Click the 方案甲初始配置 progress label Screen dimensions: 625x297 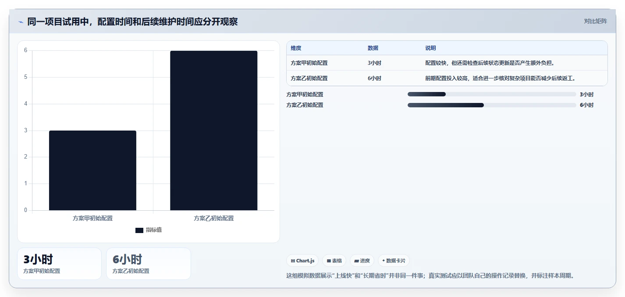click(305, 94)
